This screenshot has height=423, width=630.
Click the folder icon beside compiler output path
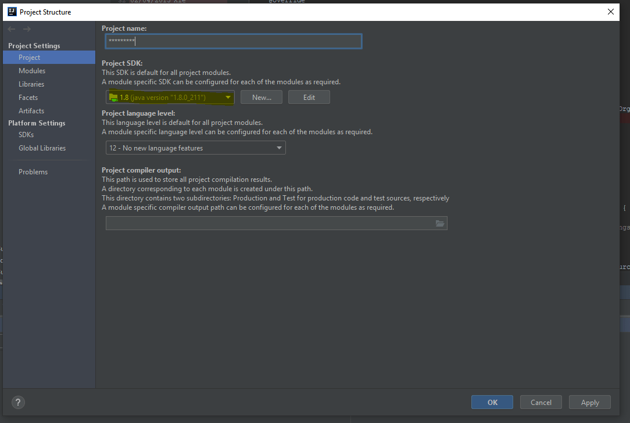point(440,223)
